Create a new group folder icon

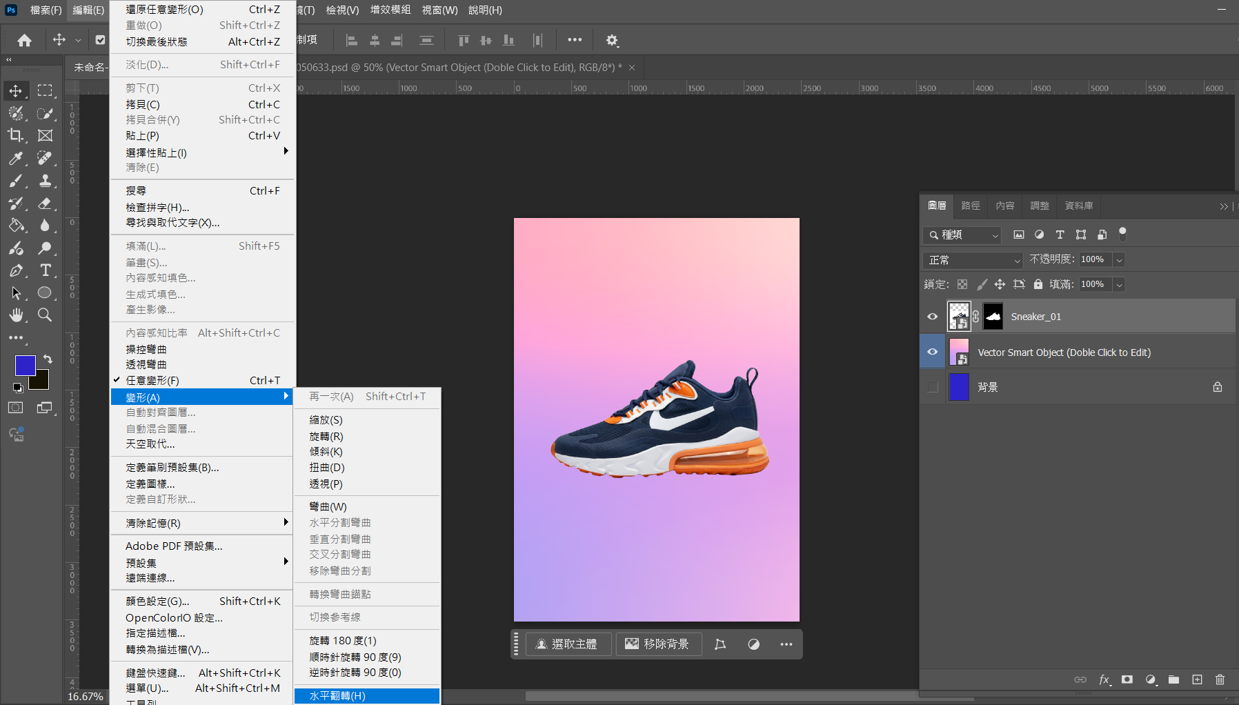(1173, 679)
